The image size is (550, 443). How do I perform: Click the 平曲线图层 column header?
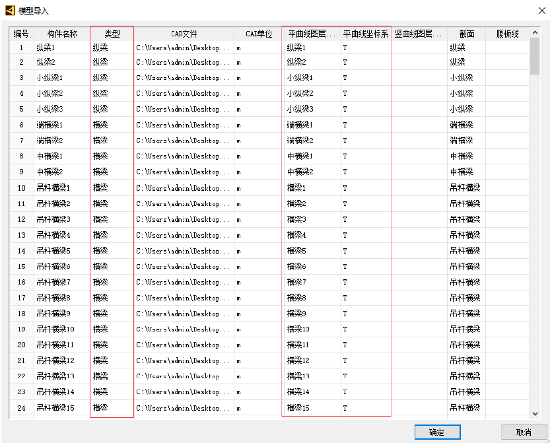tap(312, 34)
